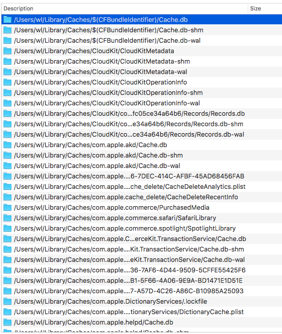Click folder icon beside CacheDeleteRecentInfo

(x=7, y=197)
